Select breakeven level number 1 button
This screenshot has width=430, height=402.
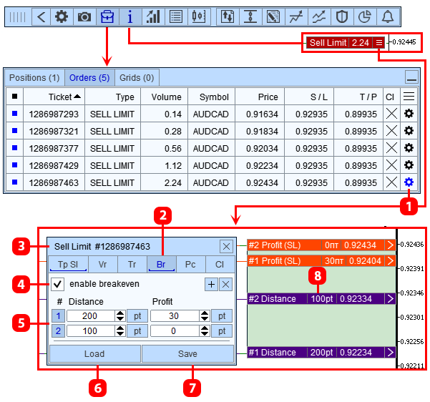click(x=58, y=316)
